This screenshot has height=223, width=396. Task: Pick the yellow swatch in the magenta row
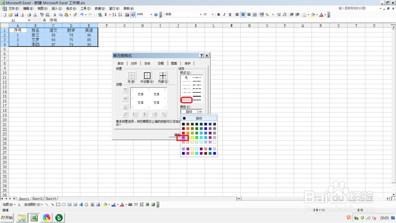[x=192, y=137]
